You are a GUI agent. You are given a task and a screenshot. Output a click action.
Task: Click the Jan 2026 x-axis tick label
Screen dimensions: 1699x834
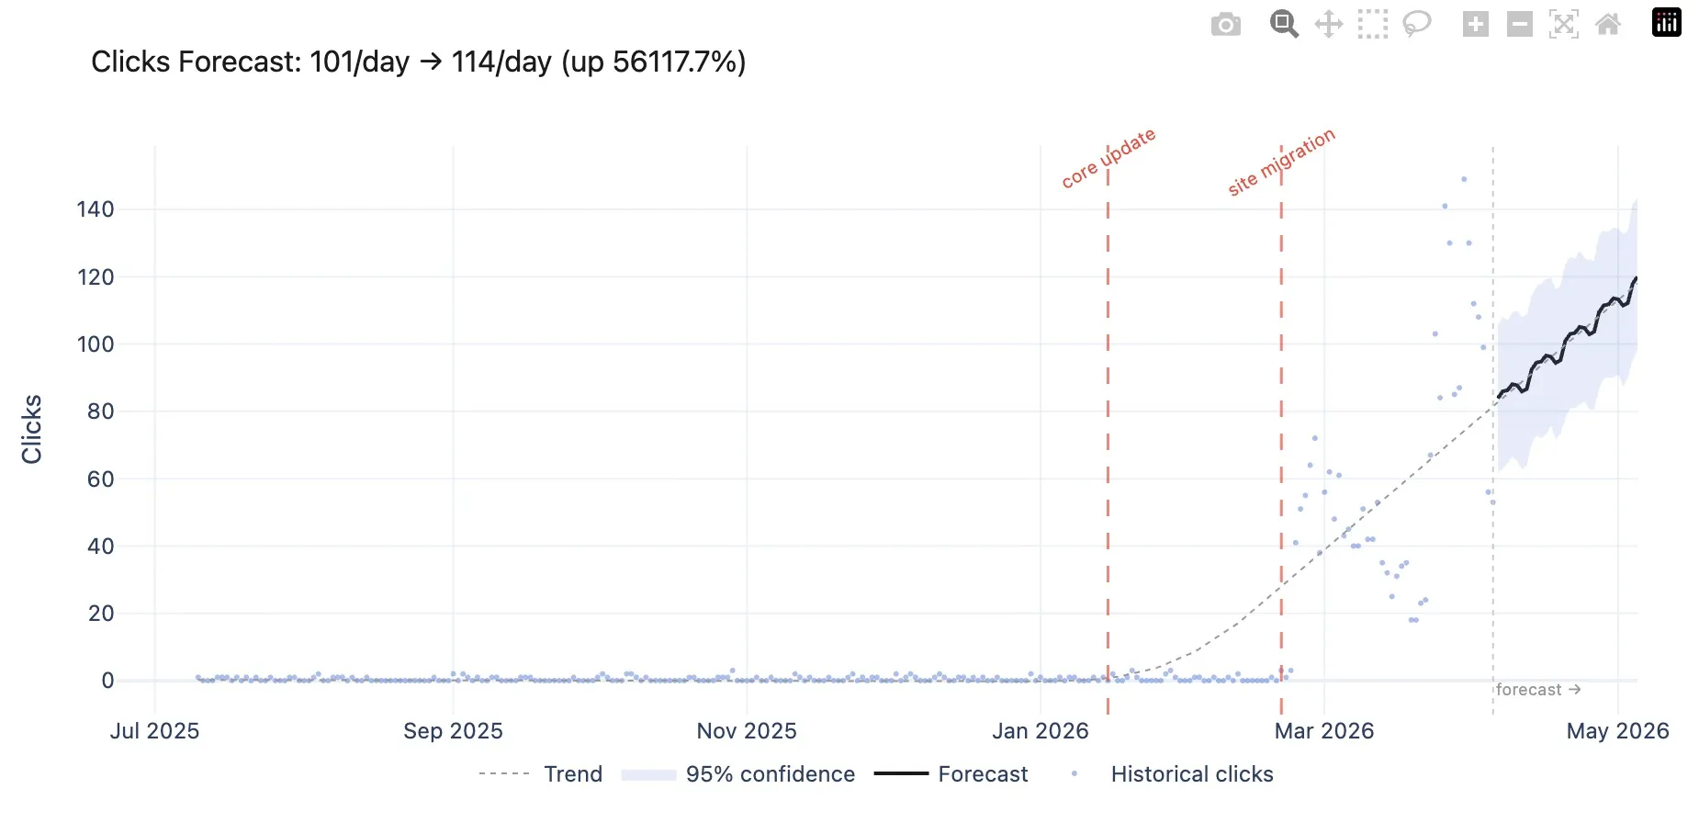coord(1040,731)
